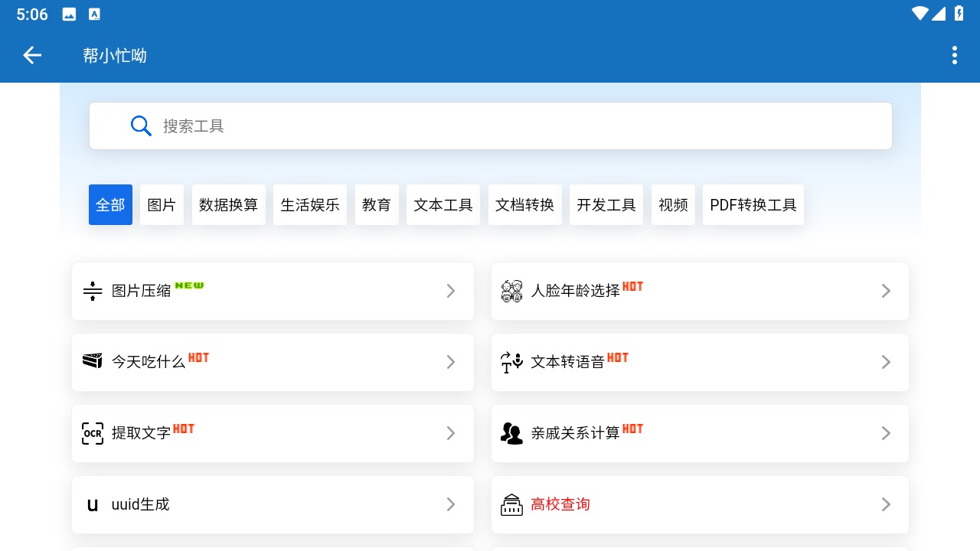Open the 开发工具 category
The image size is (980, 551).
(606, 204)
